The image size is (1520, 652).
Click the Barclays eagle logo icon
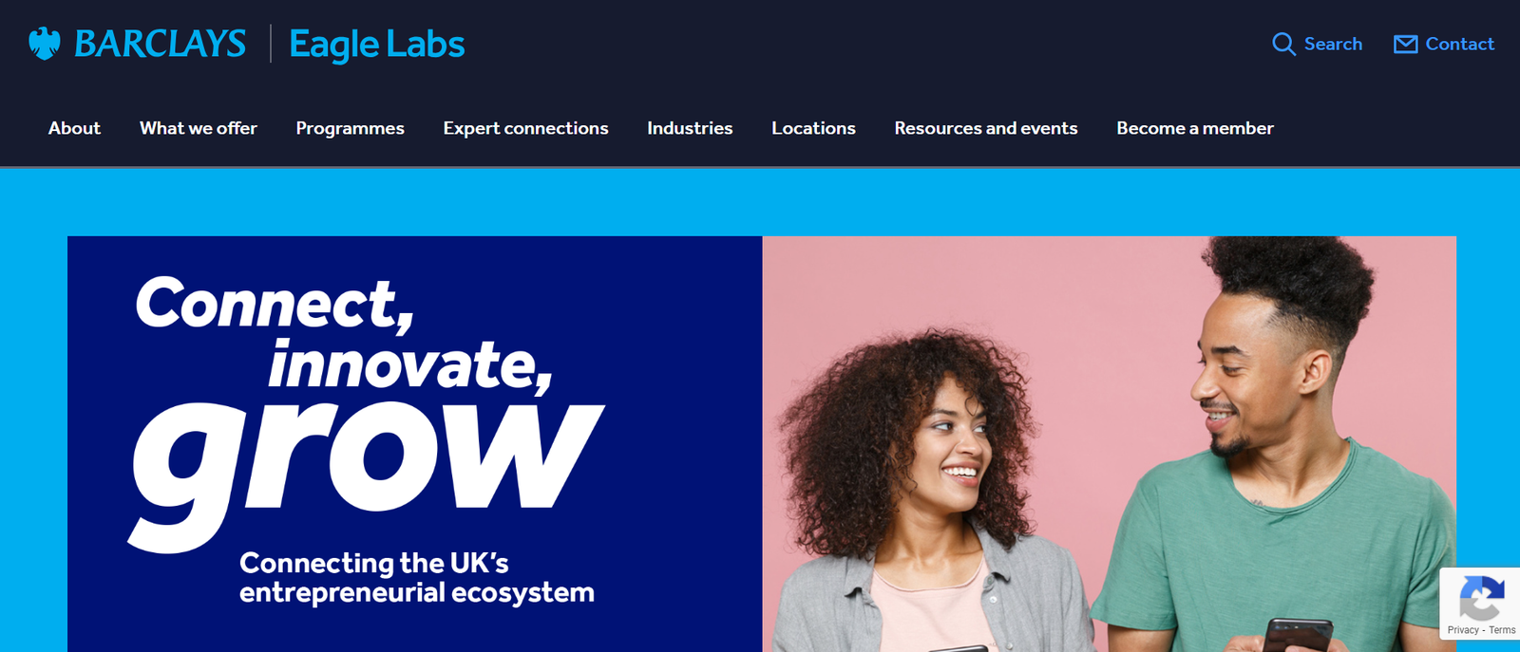coord(45,44)
